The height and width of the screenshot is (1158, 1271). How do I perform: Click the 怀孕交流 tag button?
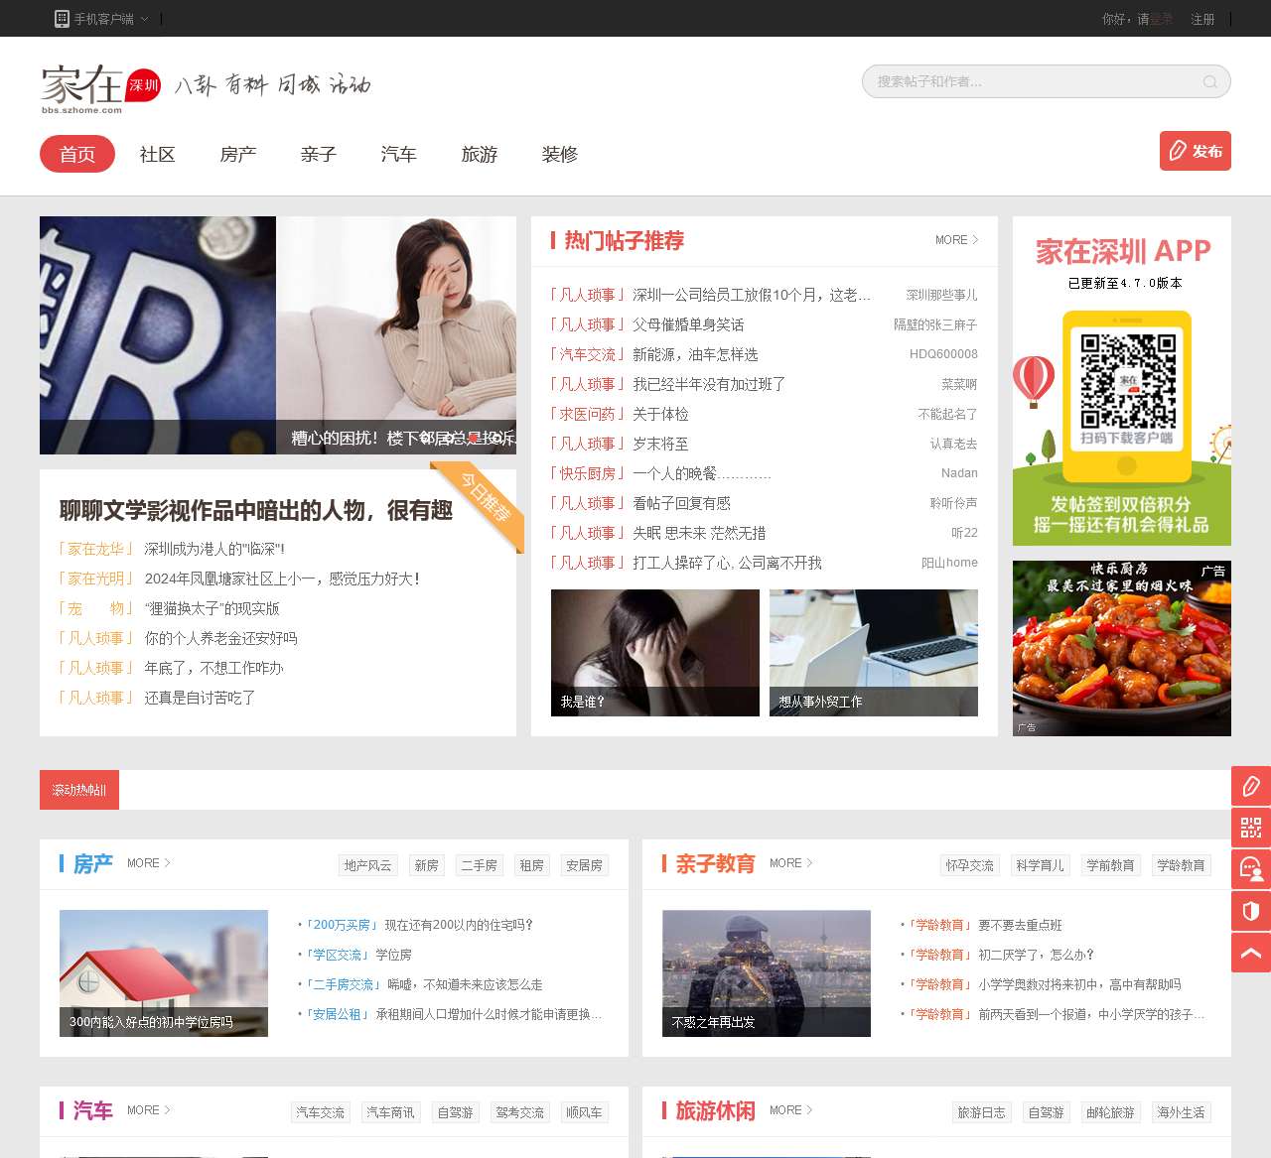pos(970,865)
